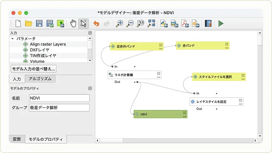Switch to the 入力 tab
272x153 pixels.
[17, 79]
